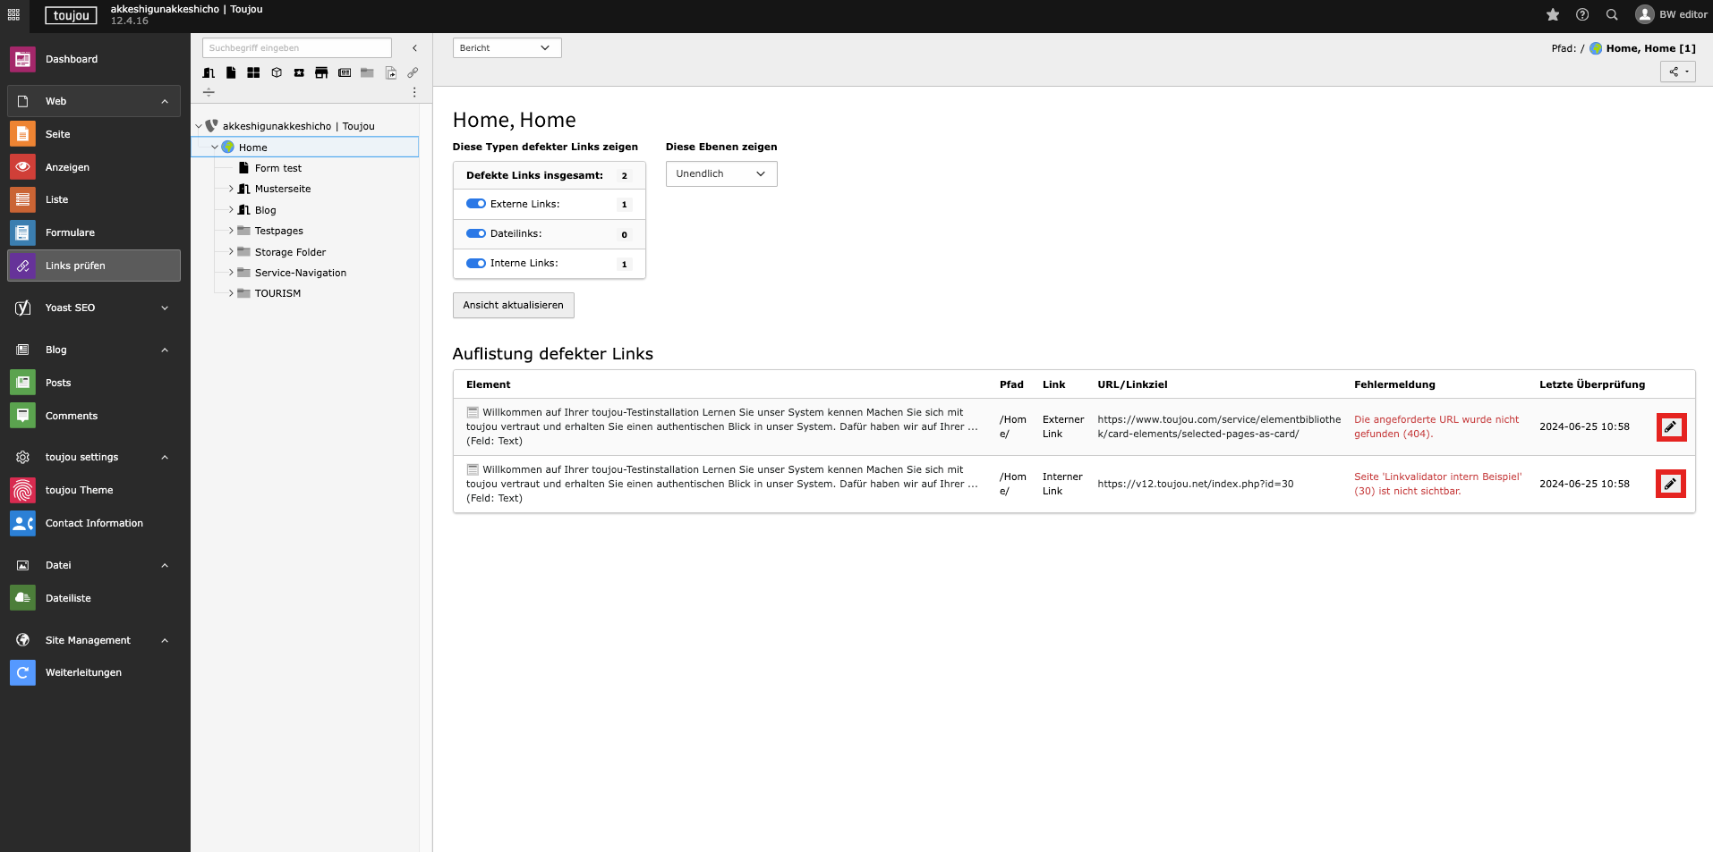Image resolution: width=1713 pixels, height=852 pixels.
Task: Click the Ansicht aktualisieren button
Action: point(513,305)
